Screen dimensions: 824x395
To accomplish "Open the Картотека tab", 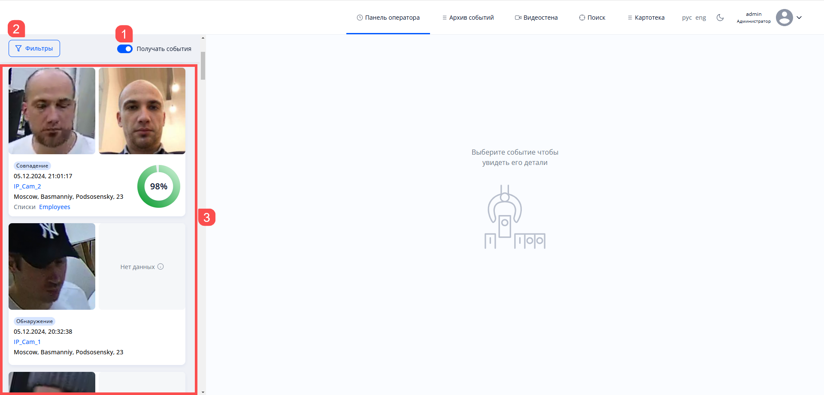I will coord(646,18).
